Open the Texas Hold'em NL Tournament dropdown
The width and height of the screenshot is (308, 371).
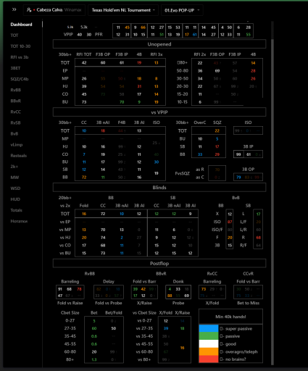123,10
